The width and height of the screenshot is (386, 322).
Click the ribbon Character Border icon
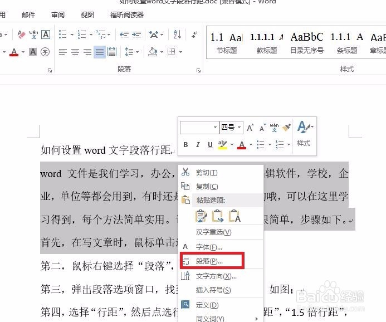pos(46,35)
